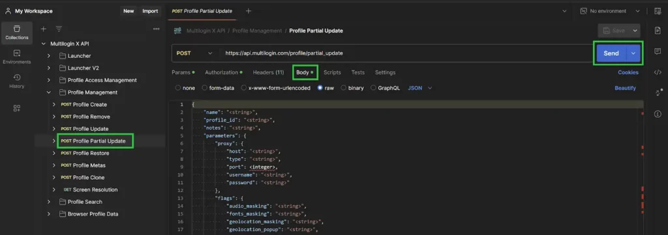Expand the Profile Access Management folder
The image size is (668, 235).
pos(48,80)
